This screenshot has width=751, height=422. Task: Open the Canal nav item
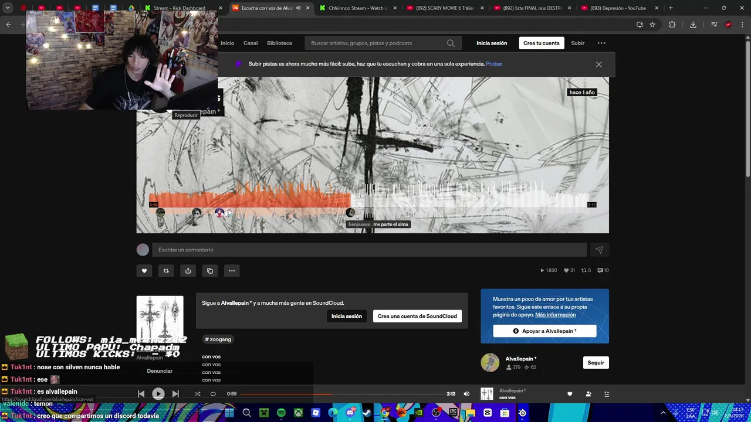coord(251,43)
